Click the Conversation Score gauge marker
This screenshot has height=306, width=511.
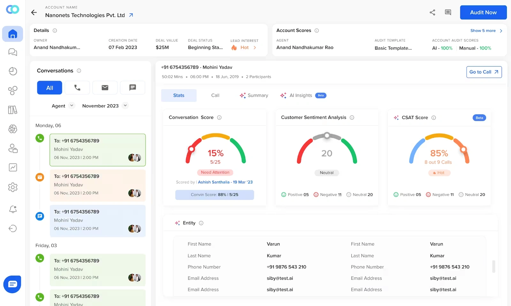click(191, 149)
